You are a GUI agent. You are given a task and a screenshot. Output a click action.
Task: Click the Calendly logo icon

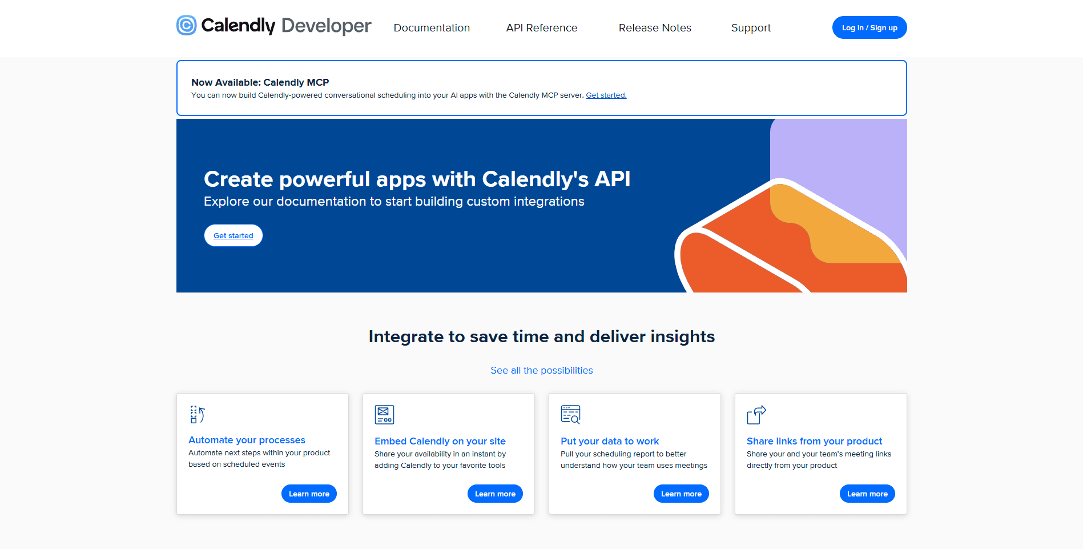coord(186,25)
